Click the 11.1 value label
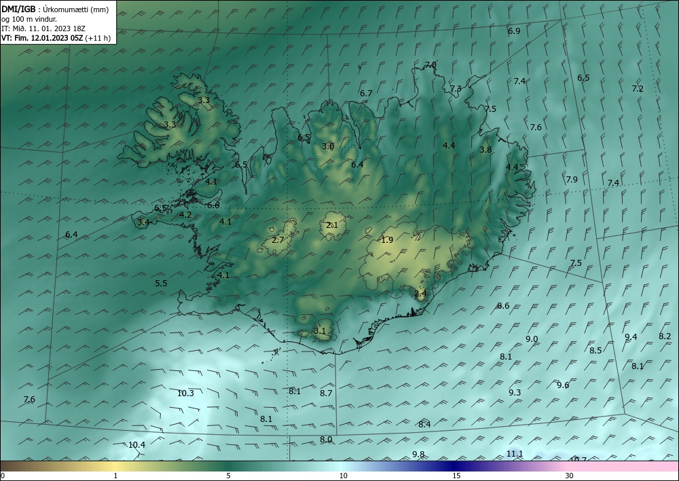 pyautogui.click(x=515, y=454)
